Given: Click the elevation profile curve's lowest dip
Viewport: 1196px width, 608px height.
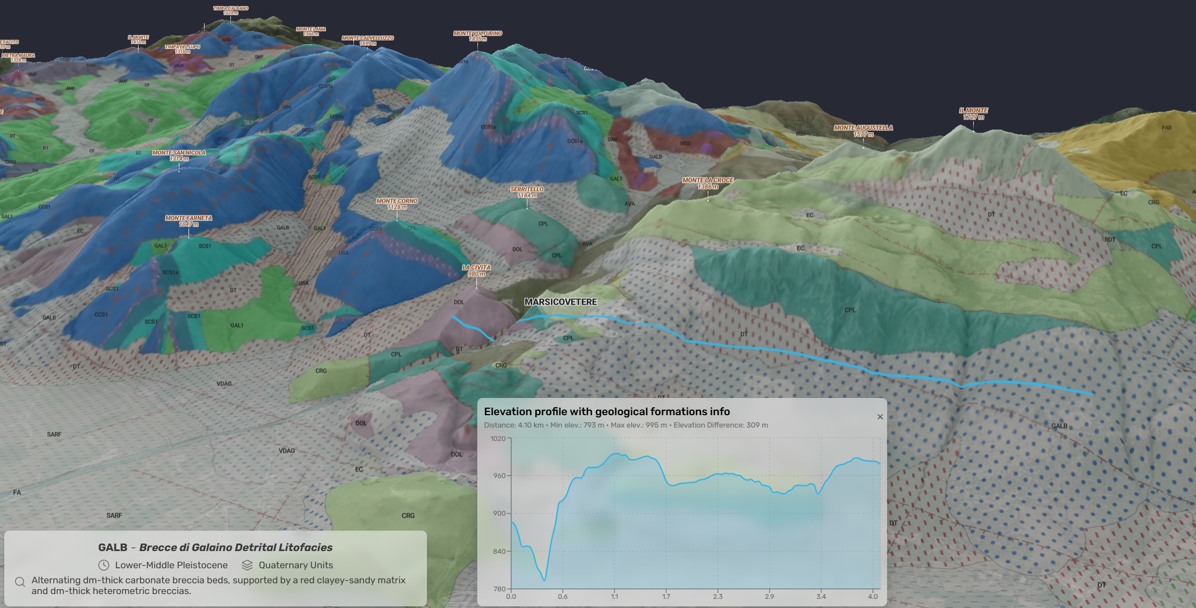Looking at the screenshot, I should (545, 580).
